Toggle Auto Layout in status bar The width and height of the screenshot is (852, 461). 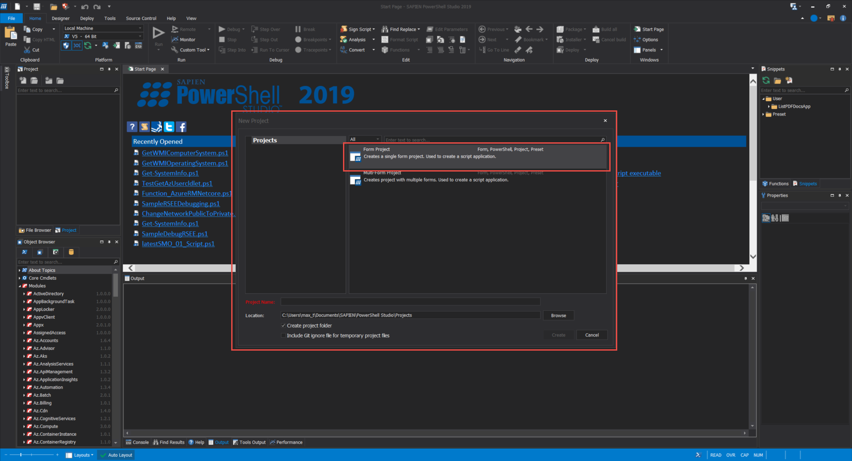coord(116,455)
